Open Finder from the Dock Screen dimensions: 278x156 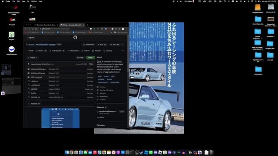tap(66, 153)
